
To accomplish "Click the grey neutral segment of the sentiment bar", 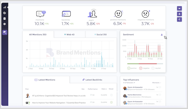I will [x=160, y=64].
